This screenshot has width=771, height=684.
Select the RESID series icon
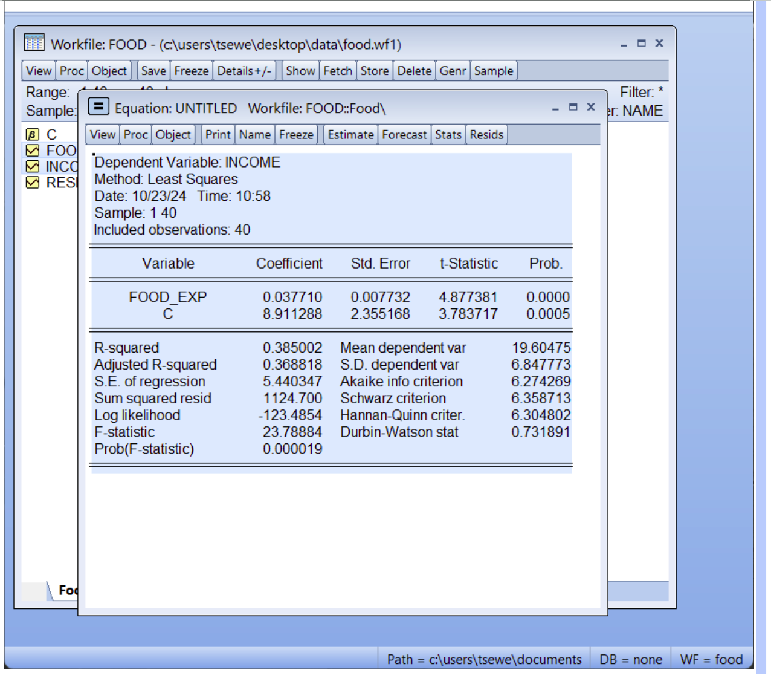33,183
